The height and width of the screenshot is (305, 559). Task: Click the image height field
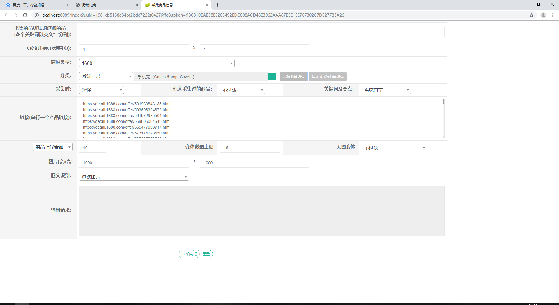(x=254, y=163)
